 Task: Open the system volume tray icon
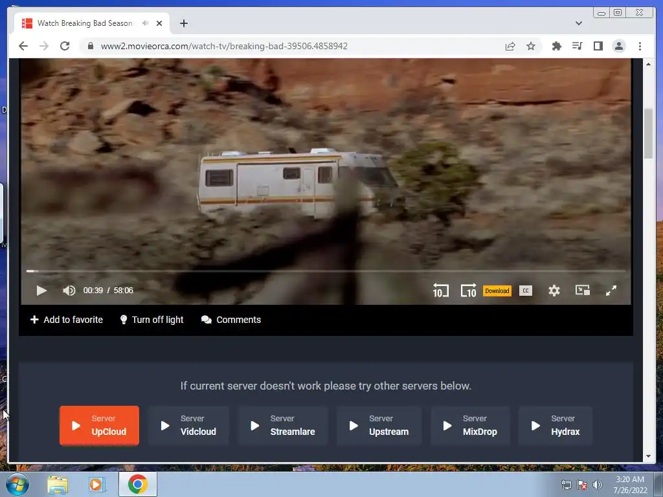tap(598, 485)
